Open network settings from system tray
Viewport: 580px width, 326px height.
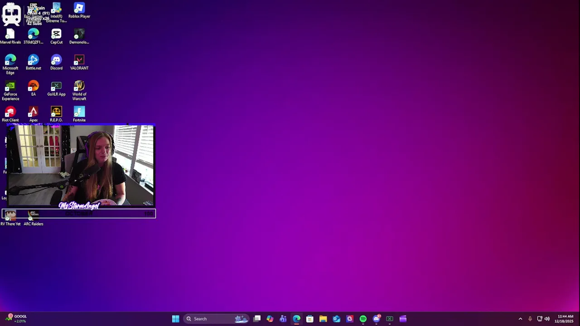(540, 319)
